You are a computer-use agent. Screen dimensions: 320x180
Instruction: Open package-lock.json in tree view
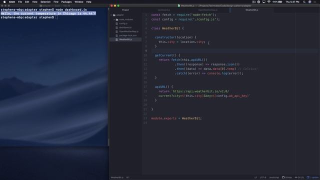[x=128, y=35]
